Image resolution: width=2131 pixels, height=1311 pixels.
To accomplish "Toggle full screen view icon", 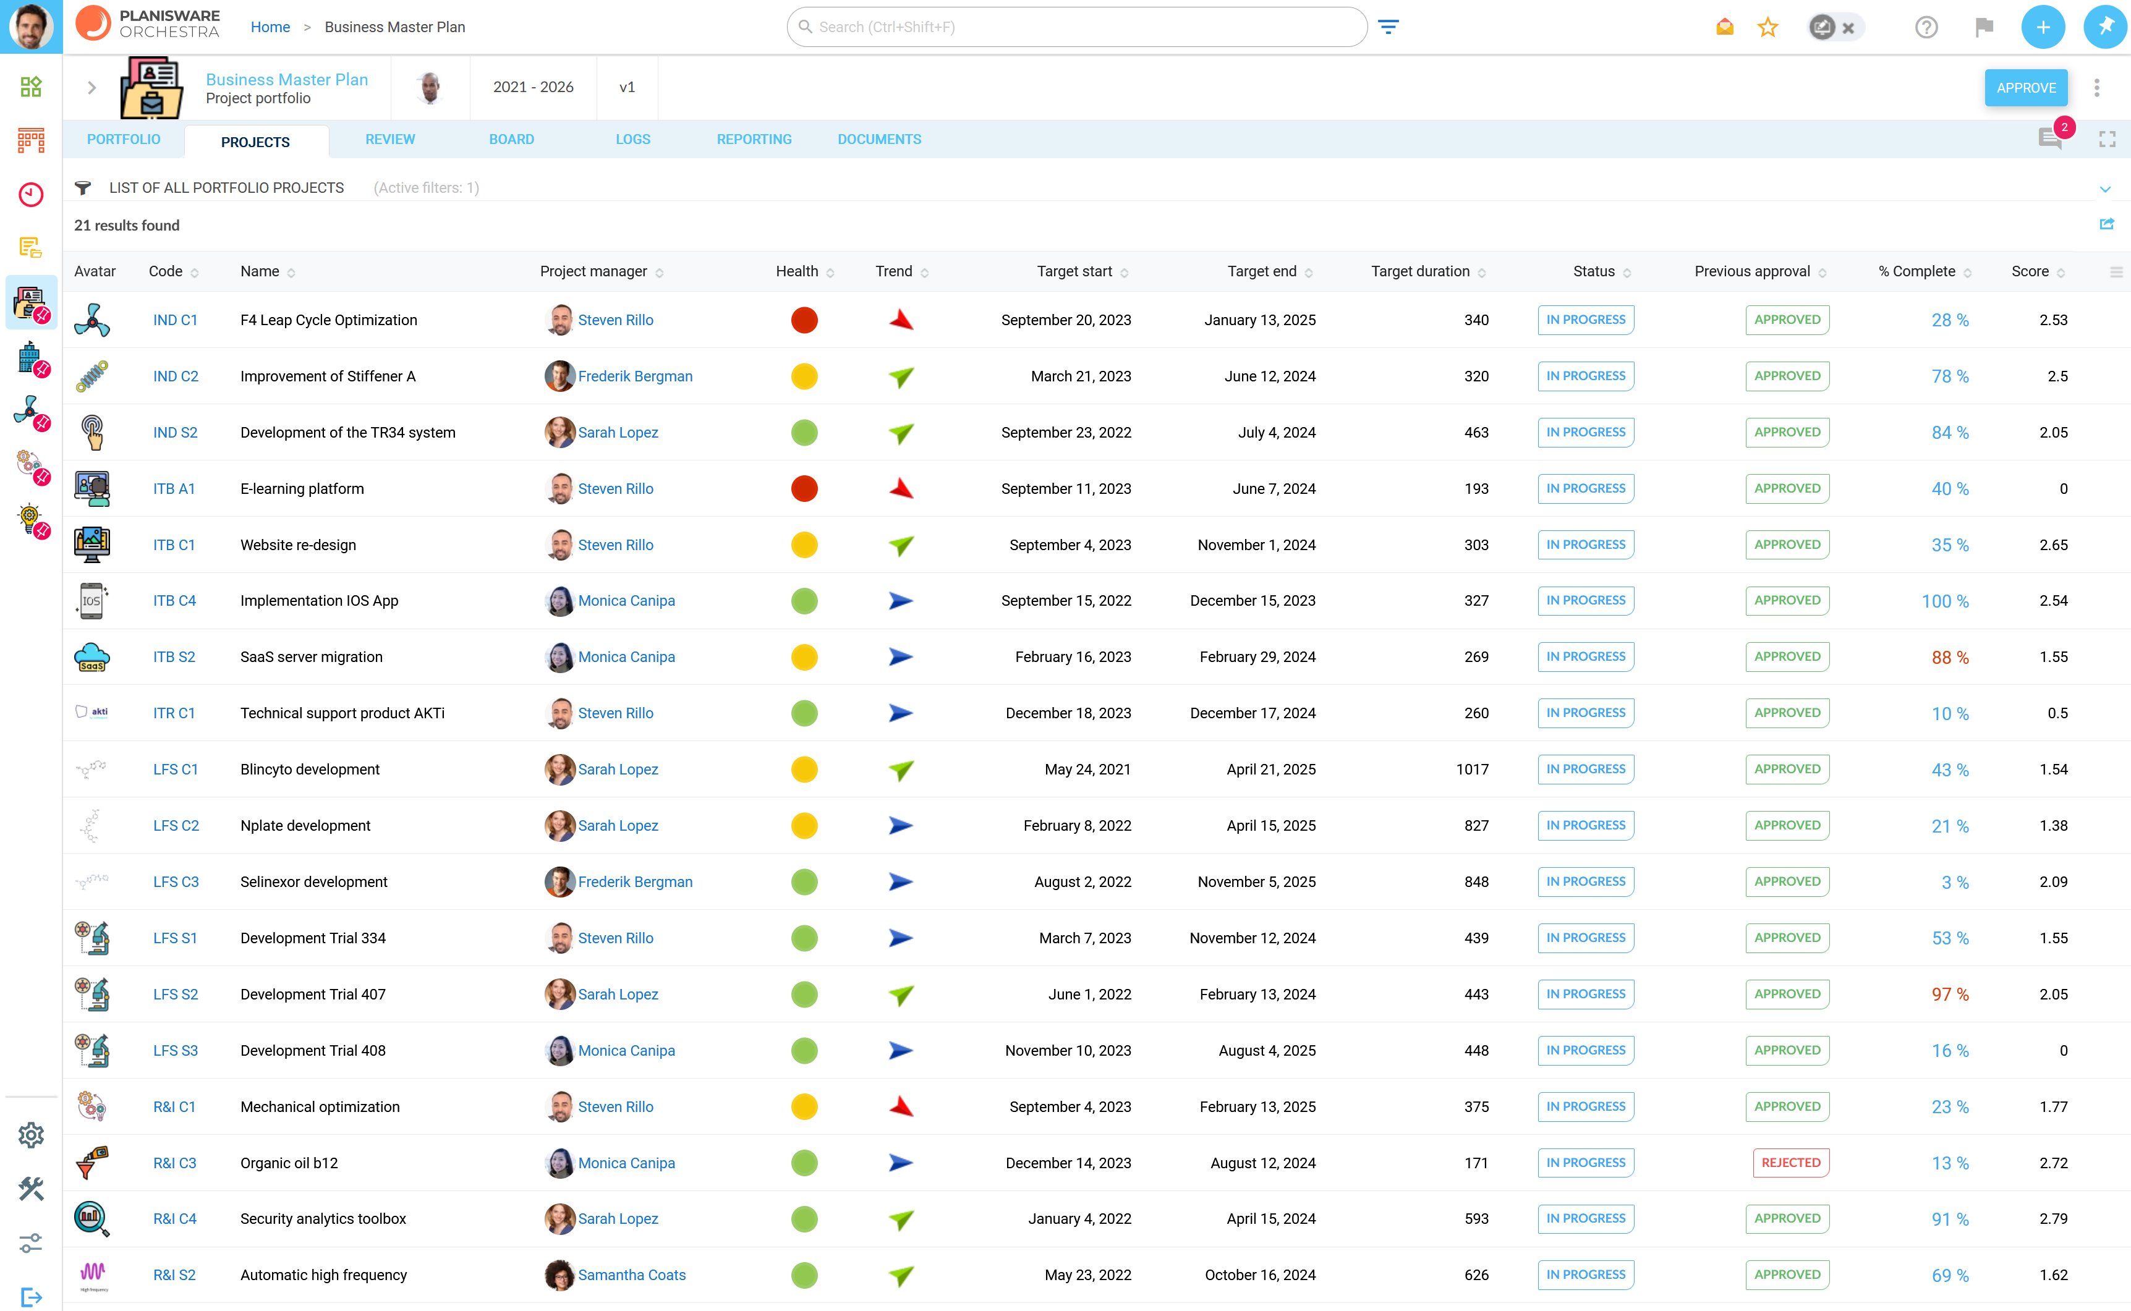I will [x=2108, y=138].
